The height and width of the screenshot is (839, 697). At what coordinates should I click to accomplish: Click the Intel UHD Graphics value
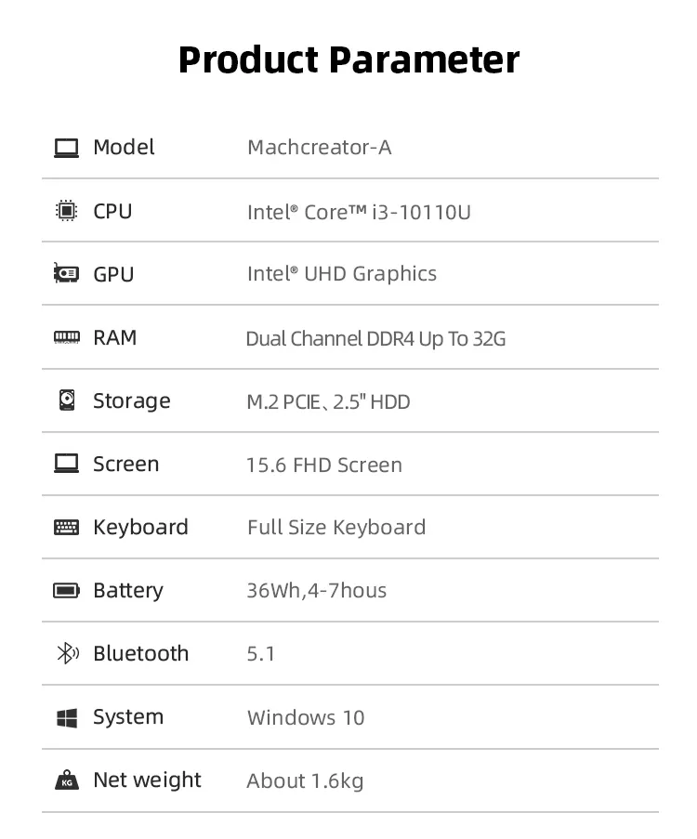(341, 274)
